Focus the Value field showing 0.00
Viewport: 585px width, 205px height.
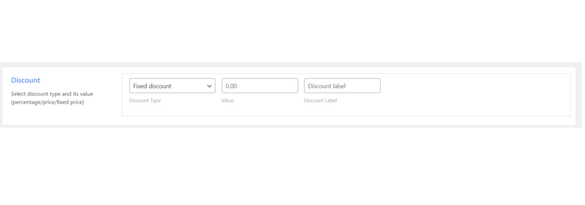pyautogui.click(x=260, y=85)
